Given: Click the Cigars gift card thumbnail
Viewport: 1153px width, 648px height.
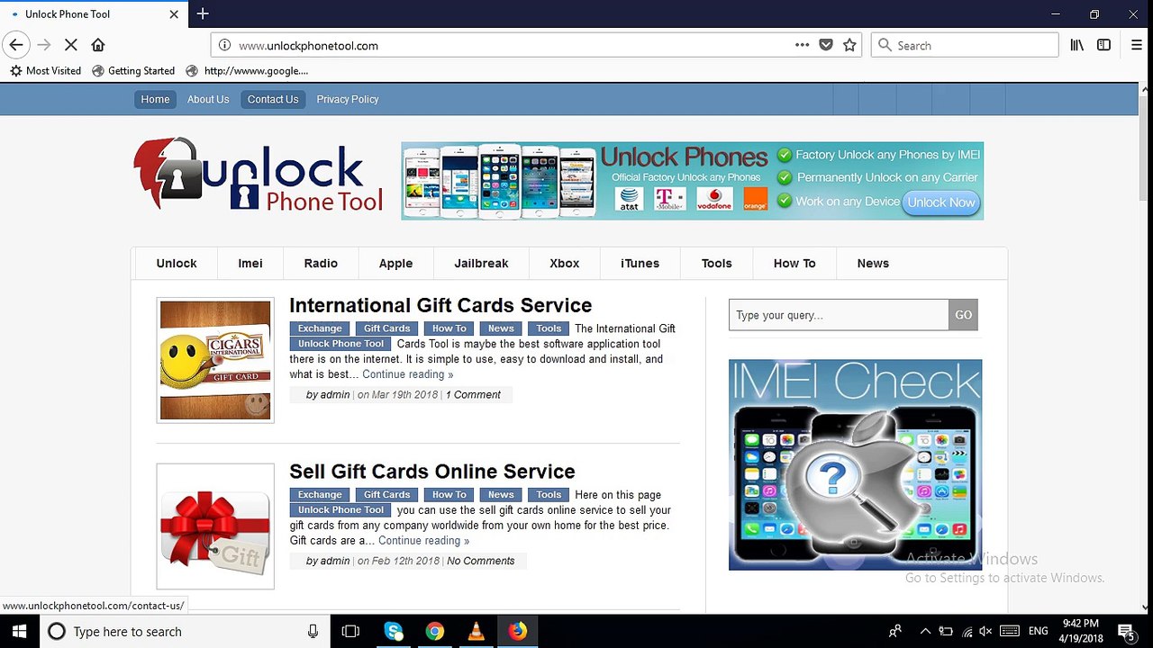Looking at the screenshot, I should tap(215, 360).
